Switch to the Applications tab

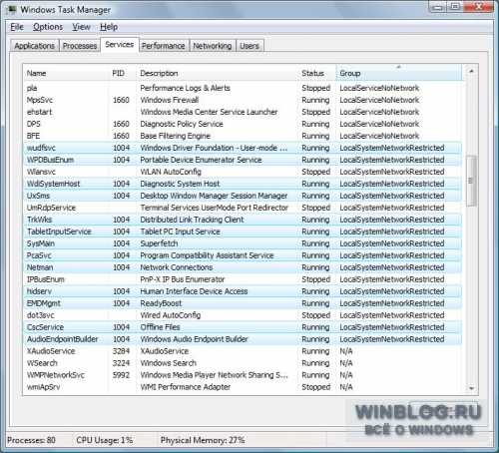pos(35,46)
